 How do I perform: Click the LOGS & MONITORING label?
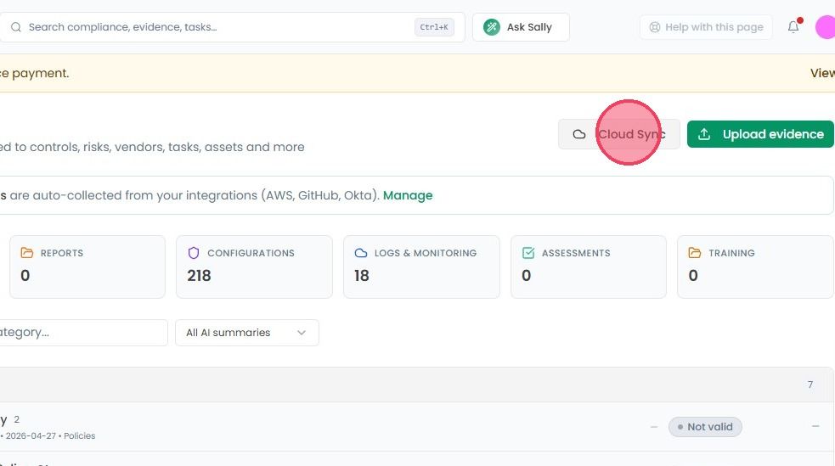tap(425, 253)
